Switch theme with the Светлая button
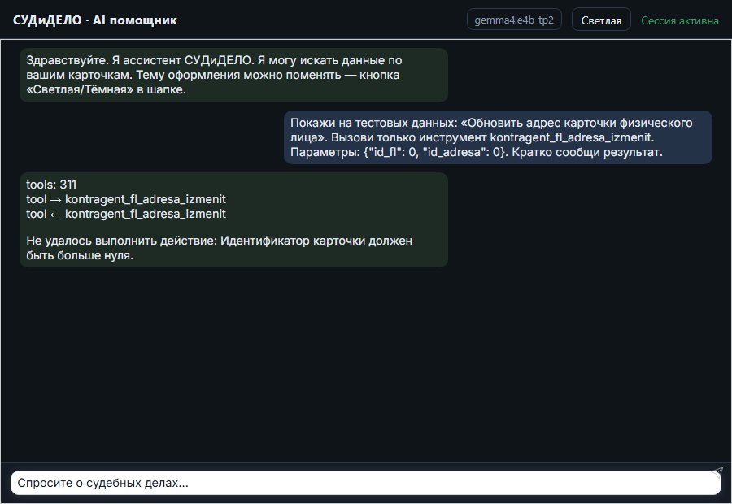This screenshot has width=732, height=504. click(601, 20)
